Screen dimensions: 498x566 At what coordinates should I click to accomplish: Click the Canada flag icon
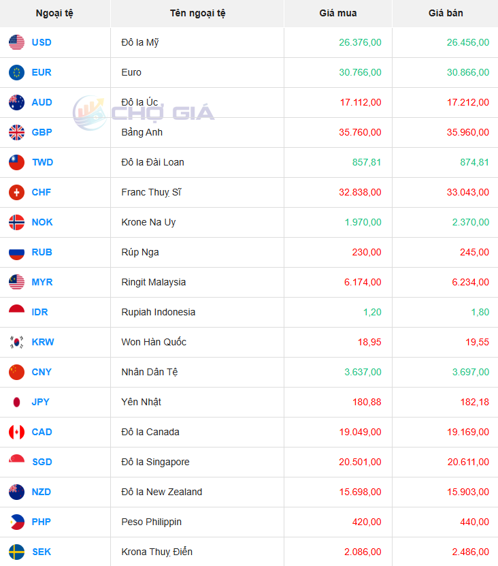pyautogui.click(x=16, y=432)
